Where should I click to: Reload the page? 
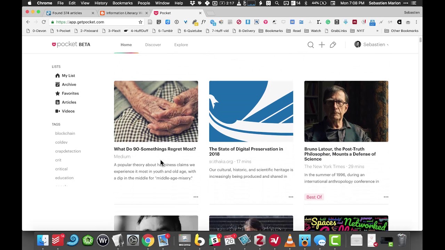44,22
